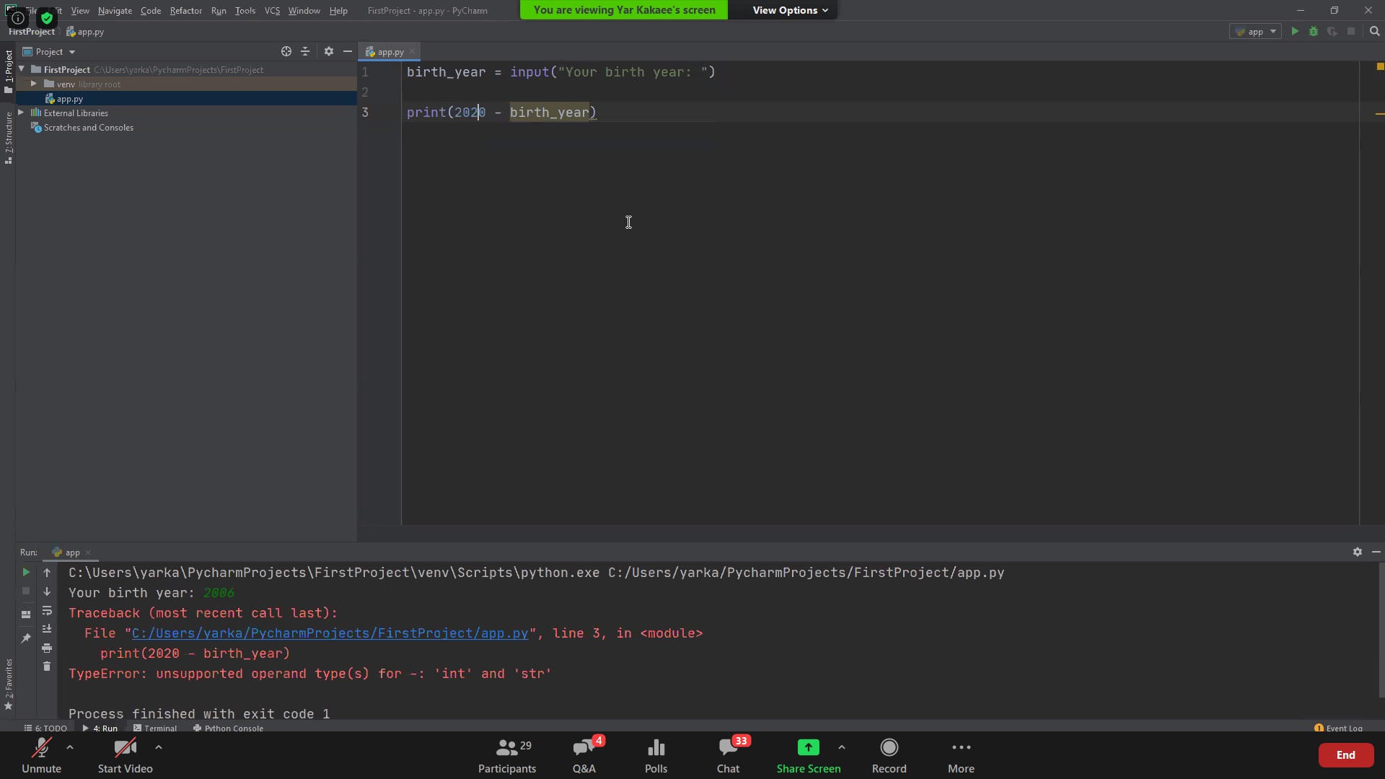Rerun app from Run panel
Screen dimensions: 1385x779
(26, 572)
